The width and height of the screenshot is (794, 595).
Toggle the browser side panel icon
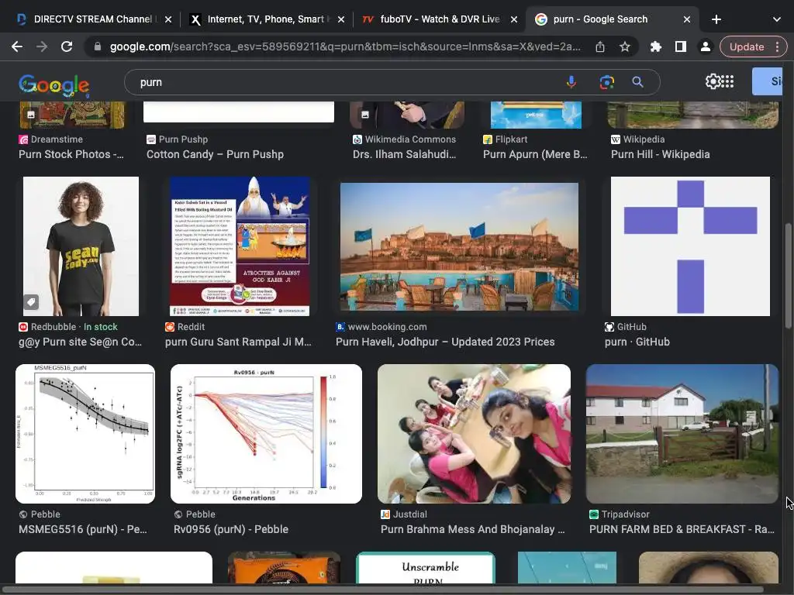click(x=681, y=46)
